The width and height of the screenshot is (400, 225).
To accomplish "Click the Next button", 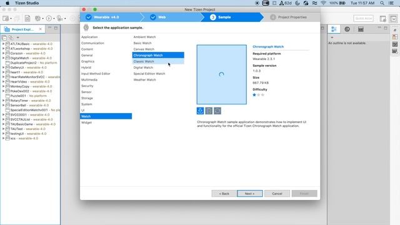I will click(250, 194).
